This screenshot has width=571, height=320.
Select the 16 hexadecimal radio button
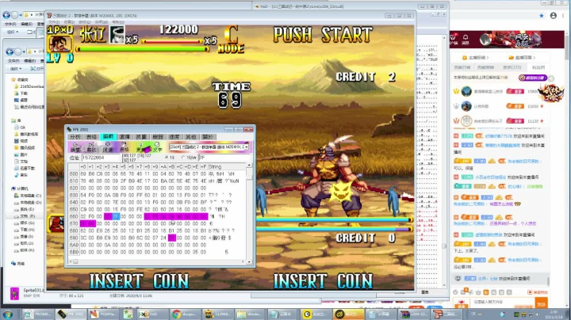coord(167,158)
